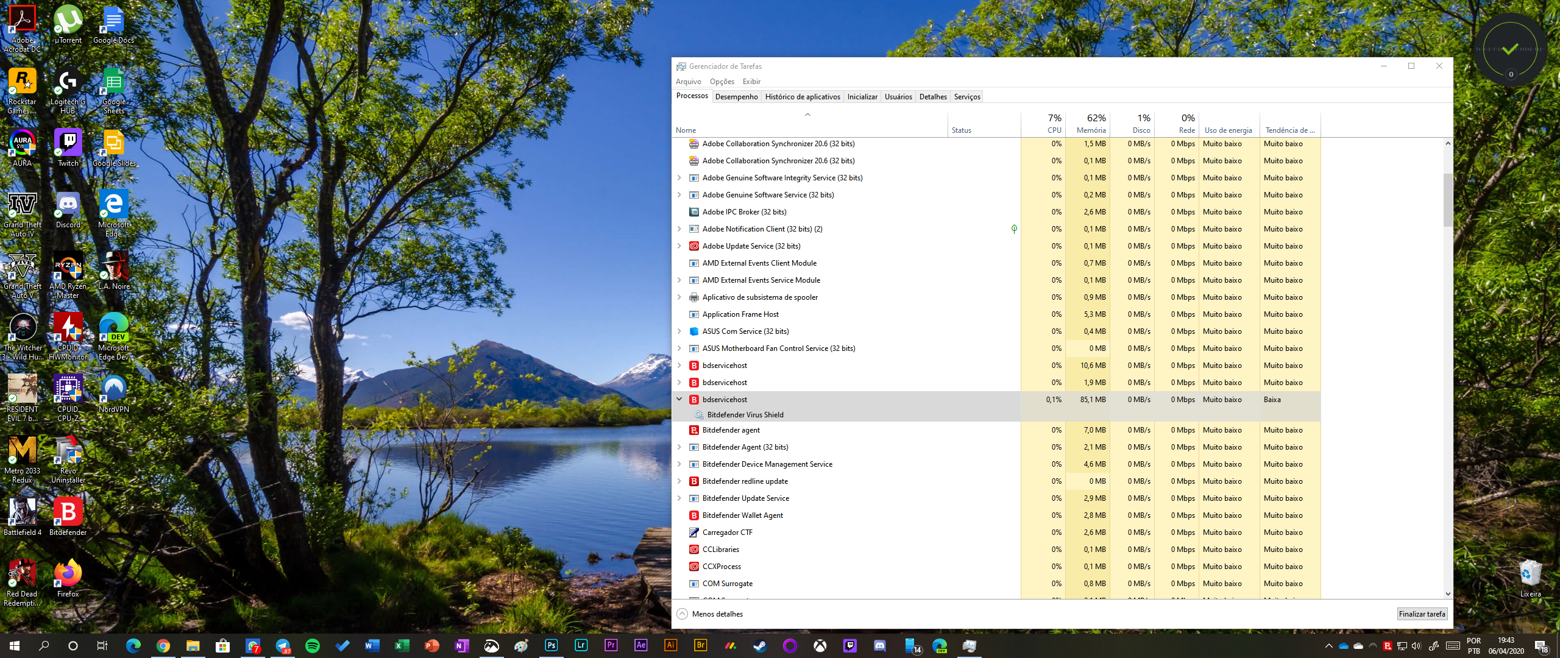Expand the Bitdefender Update Service row
1560x658 pixels.
(x=679, y=498)
